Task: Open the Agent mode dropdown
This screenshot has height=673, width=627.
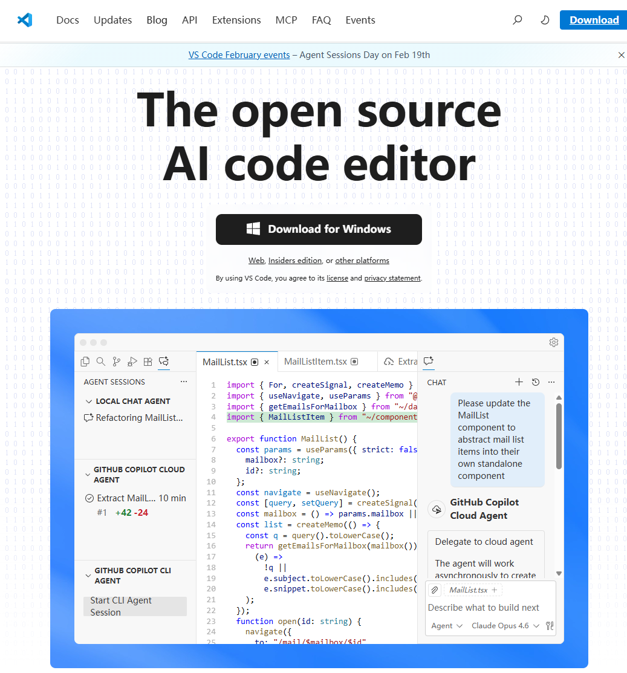Action: pyautogui.click(x=447, y=626)
